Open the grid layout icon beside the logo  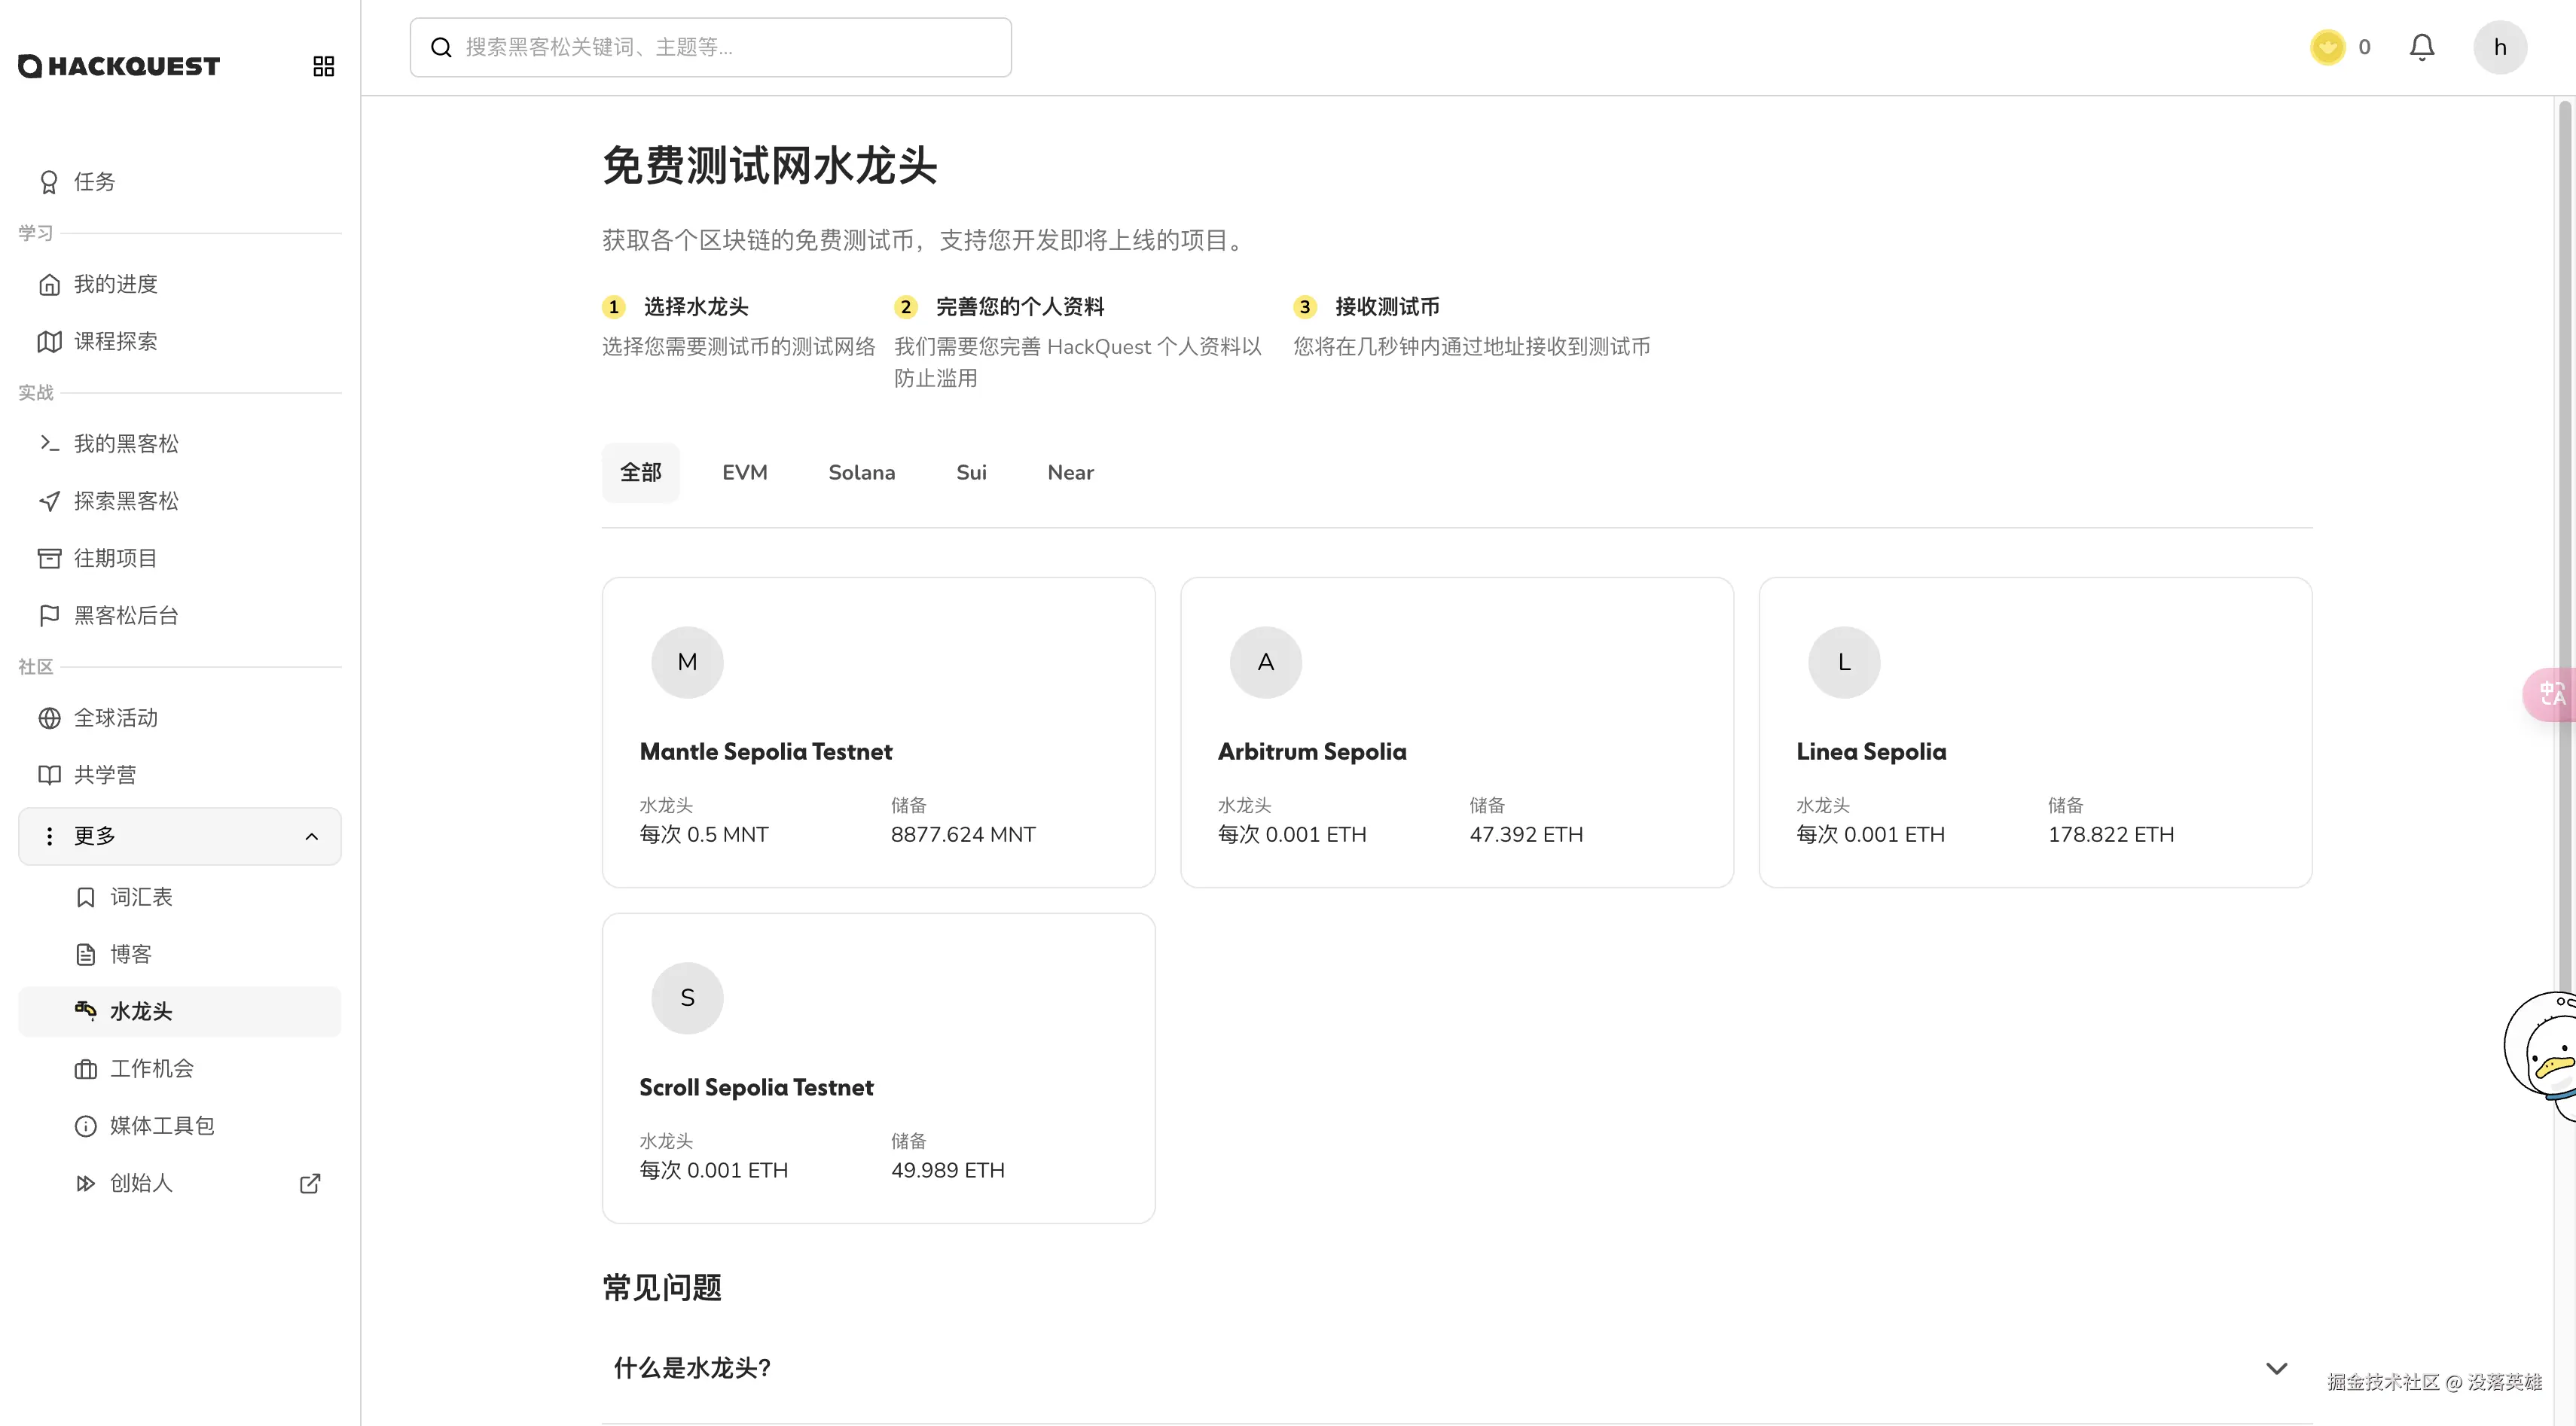[323, 66]
